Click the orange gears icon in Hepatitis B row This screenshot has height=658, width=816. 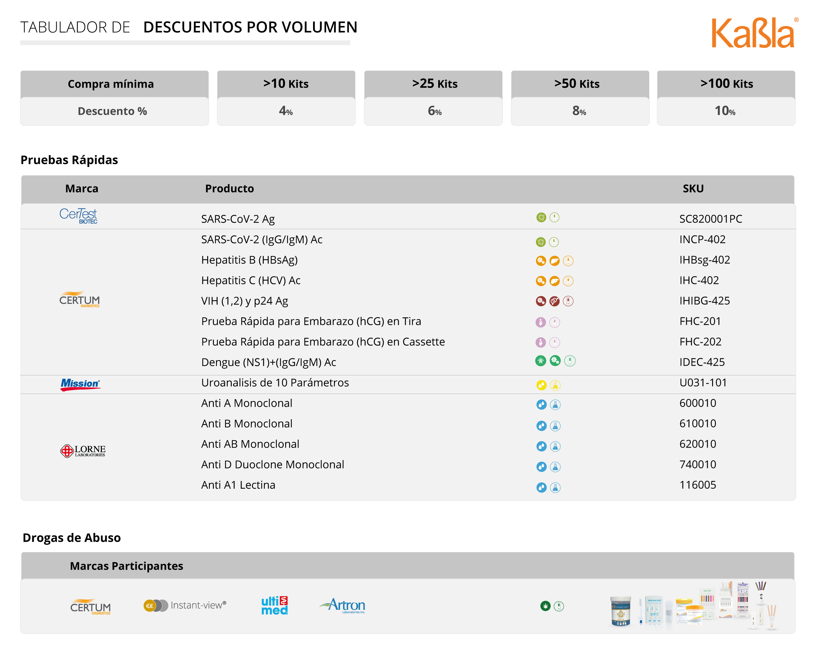(541, 261)
